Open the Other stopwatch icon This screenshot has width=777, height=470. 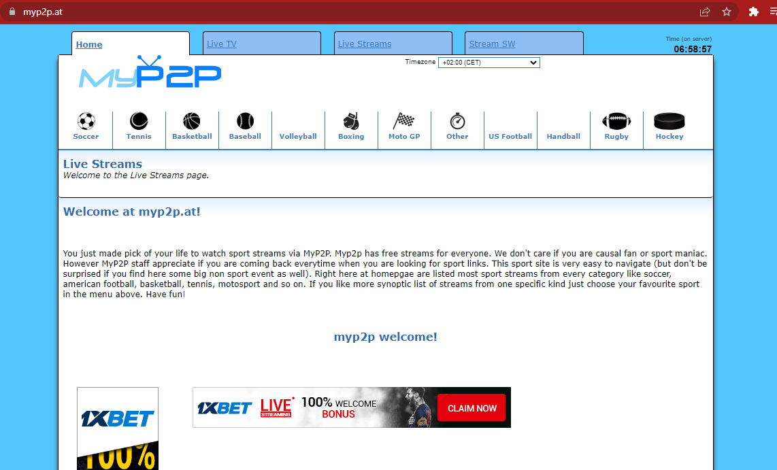click(457, 121)
